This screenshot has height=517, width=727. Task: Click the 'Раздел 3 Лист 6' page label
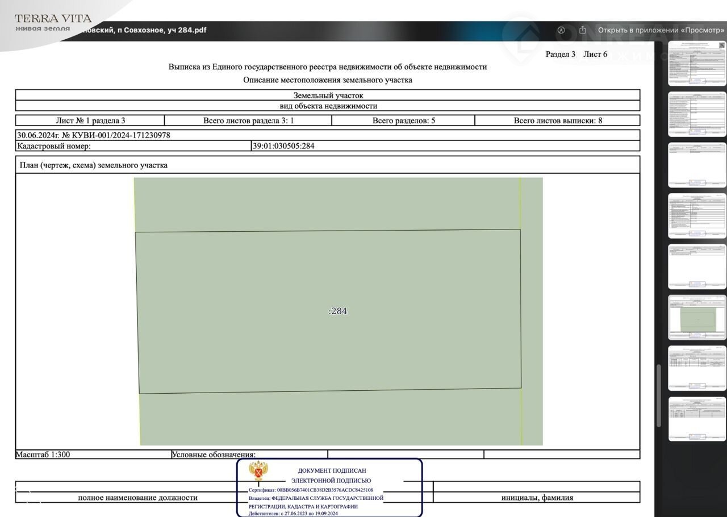tap(576, 54)
